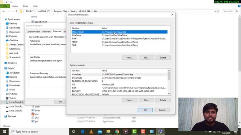Select Computer Name tab in System Properties
Viewport: 241px width, 135px height.
pyautogui.click(x=34, y=31)
